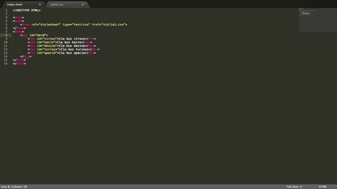Viewport: 337px width, 189px height.
Task: Click line number 8 in the gutter
Action: click(6, 35)
